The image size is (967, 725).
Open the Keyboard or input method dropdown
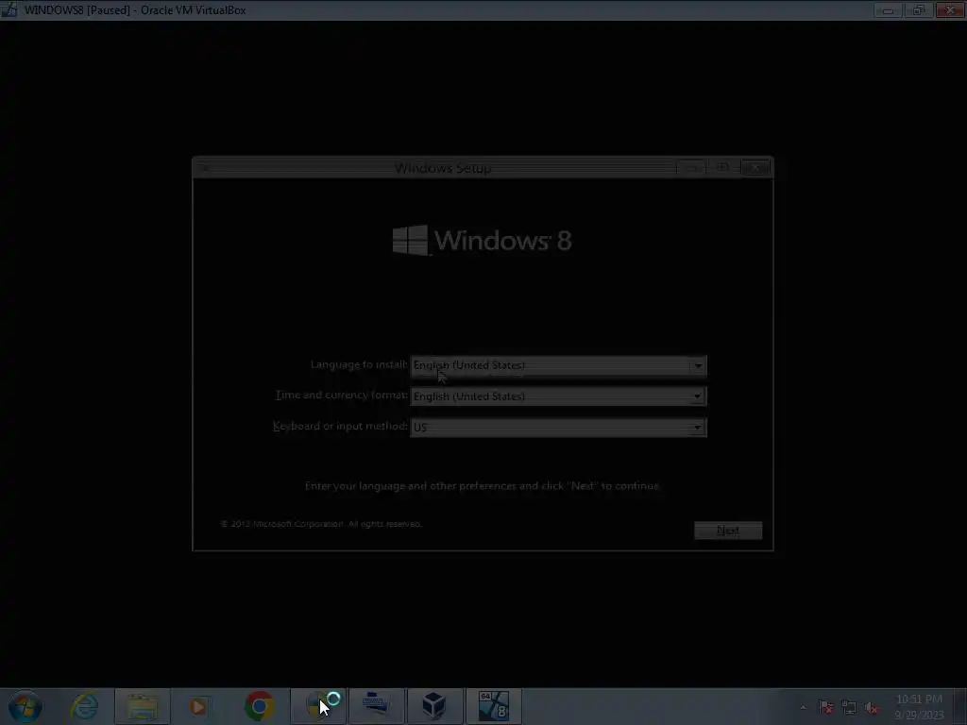[558, 428]
